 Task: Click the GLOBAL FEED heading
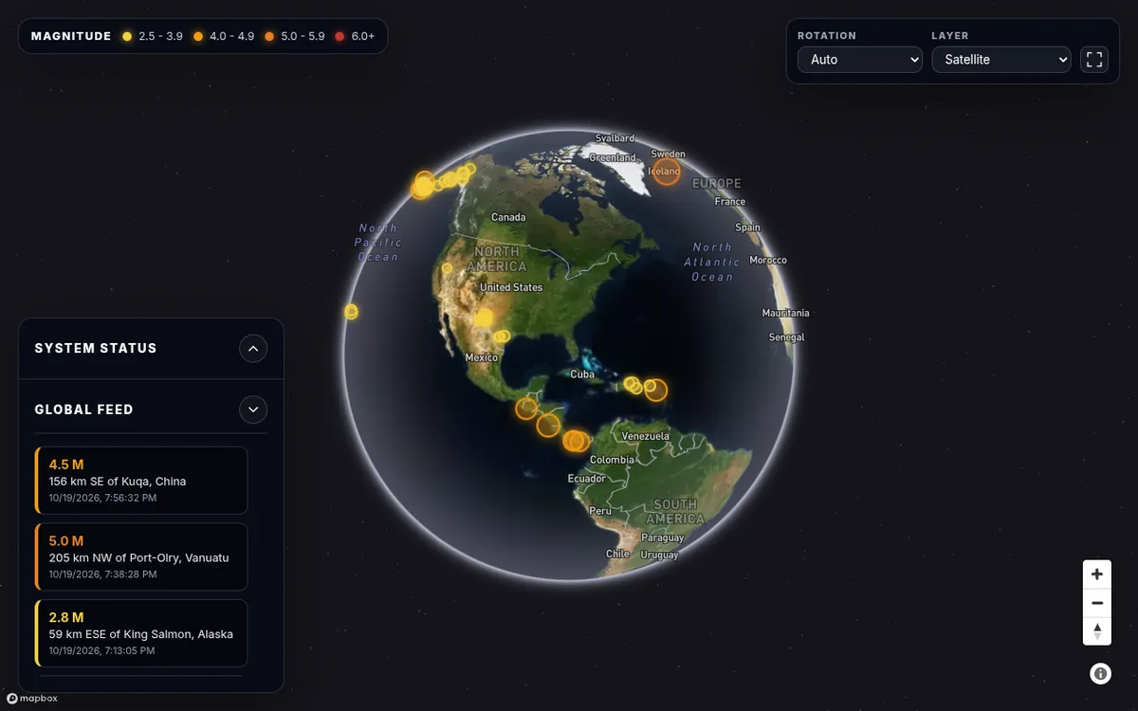pyautogui.click(x=83, y=410)
